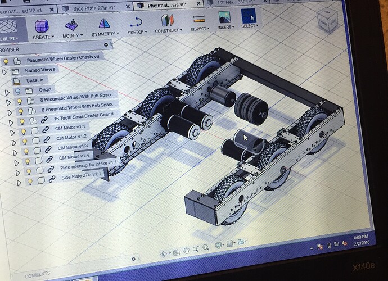Click the Sketch spline icon
Image resolution: width=388 pixels, height=281 pixels.
coord(136,22)
